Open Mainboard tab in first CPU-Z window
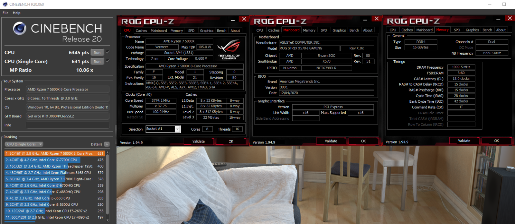This screenshot has height=224, width=515. 159,31
